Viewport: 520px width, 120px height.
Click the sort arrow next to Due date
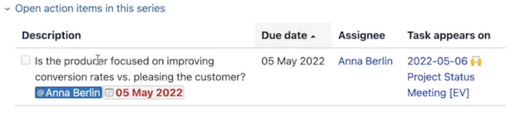tap(313, 36)
